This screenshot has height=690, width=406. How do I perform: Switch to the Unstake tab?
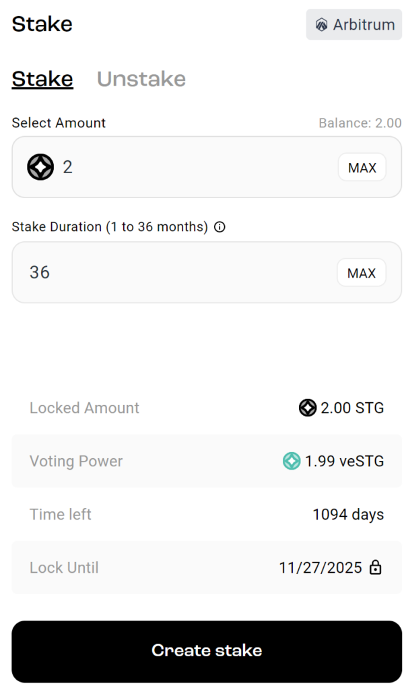tap(141, 79)
